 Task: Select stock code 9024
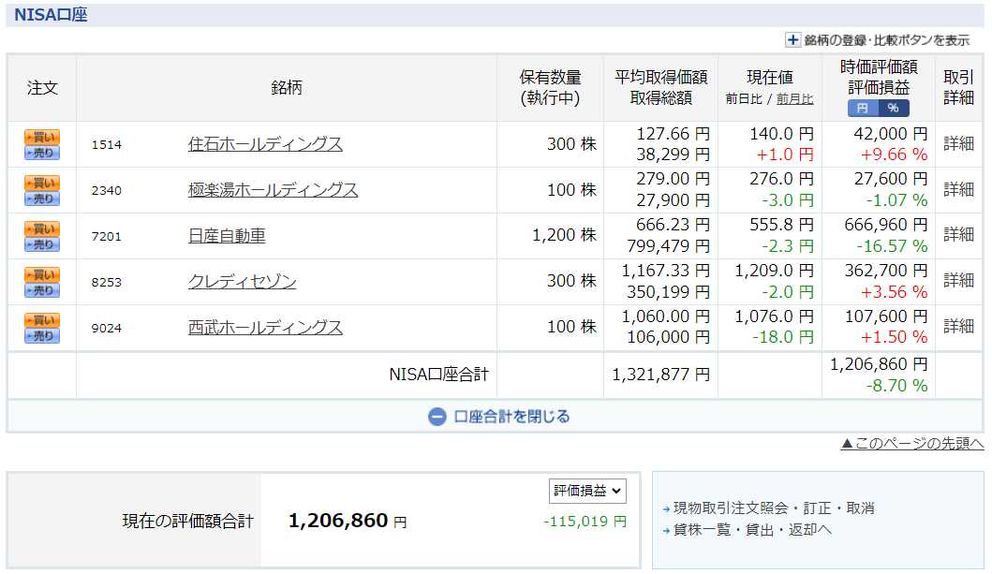tap(106, 328)
